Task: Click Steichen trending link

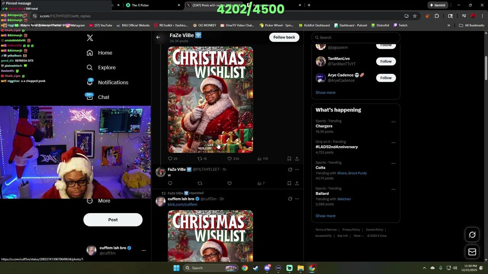Action: click(344, 199)
